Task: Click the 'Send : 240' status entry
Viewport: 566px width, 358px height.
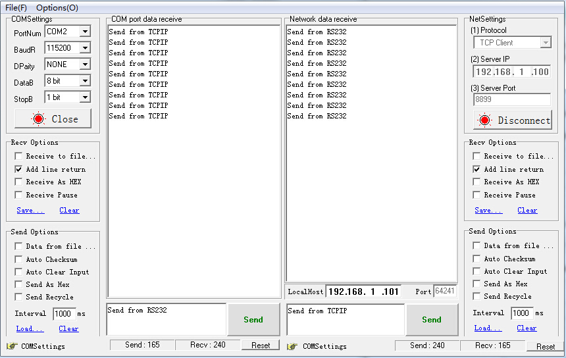Action: tap(427, 345)
